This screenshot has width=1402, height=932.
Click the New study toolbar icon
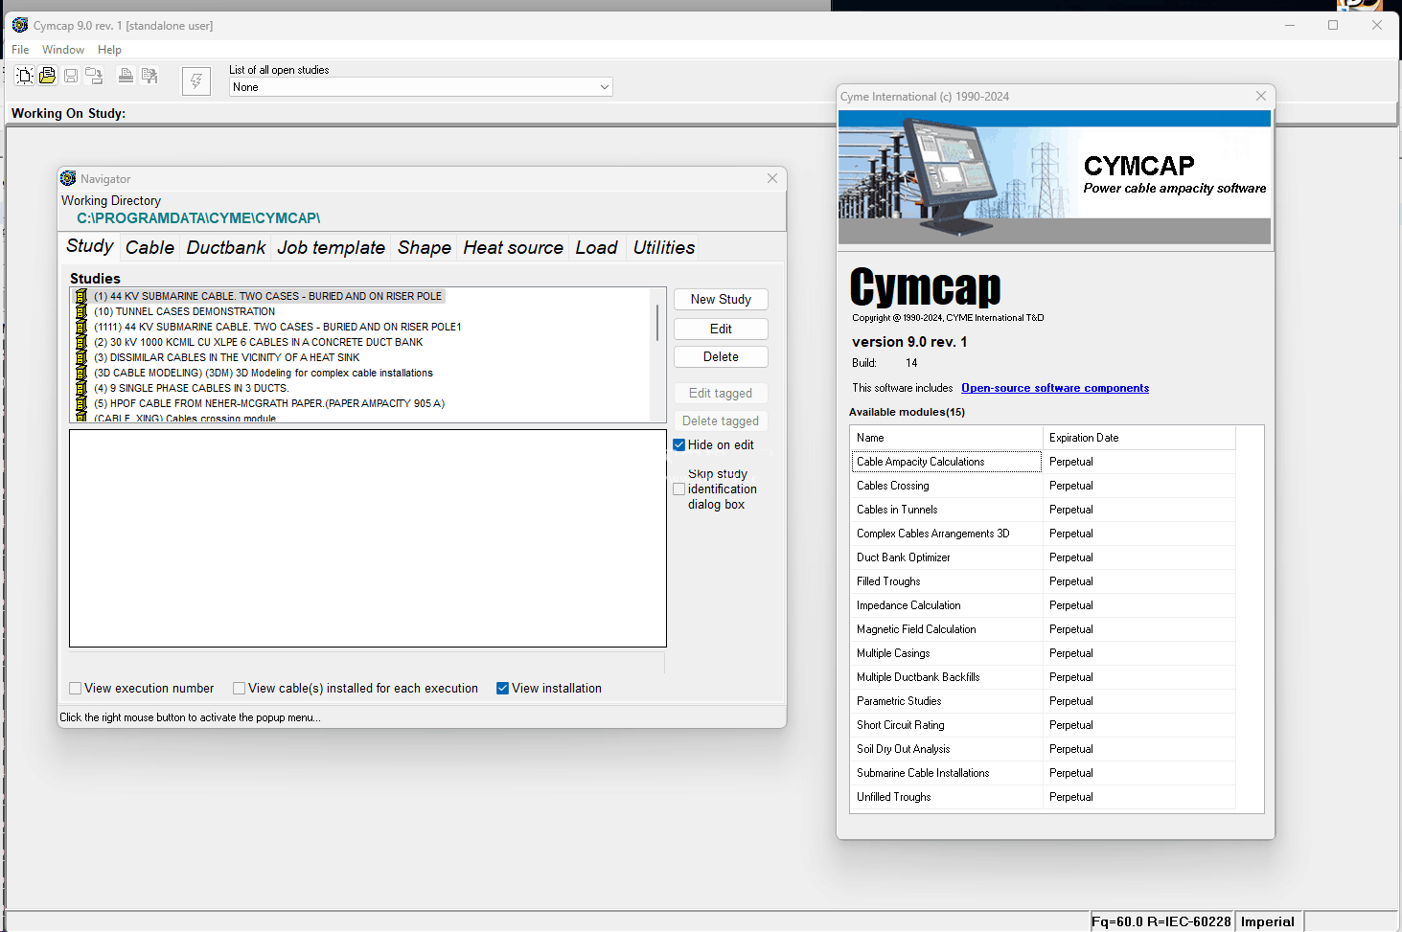pyautogui.click(x=25, y=75)
